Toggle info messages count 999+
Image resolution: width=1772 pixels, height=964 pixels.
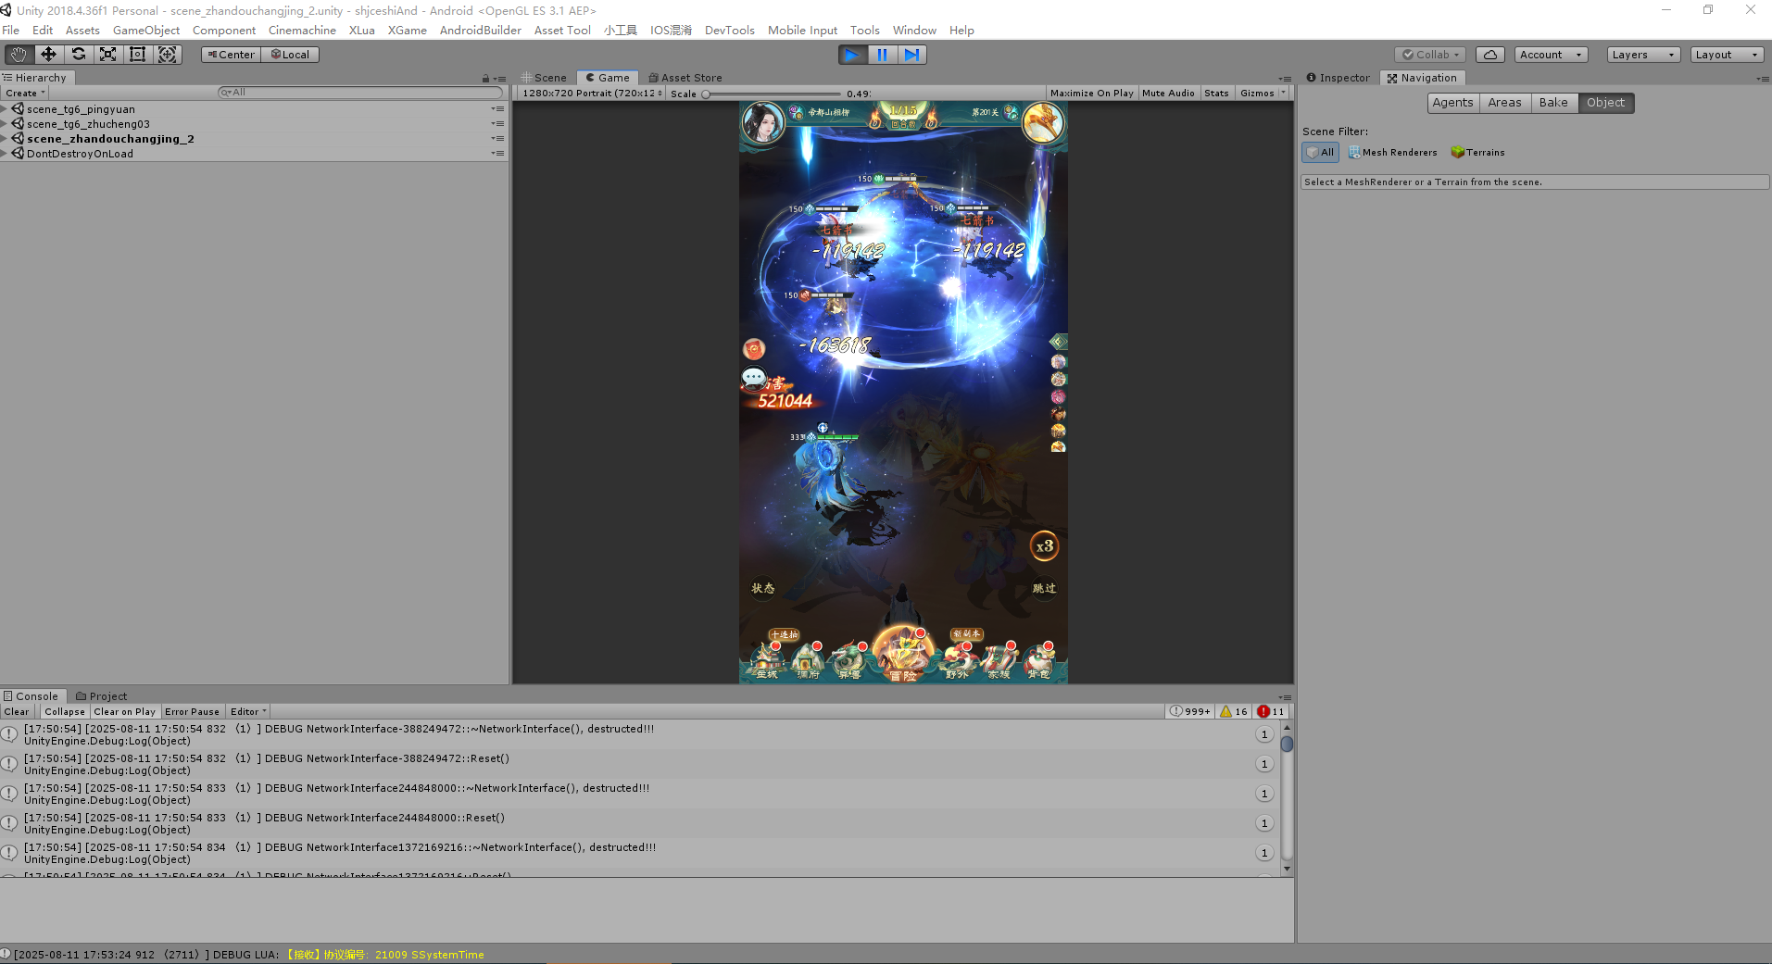(x=1190, y=711)
